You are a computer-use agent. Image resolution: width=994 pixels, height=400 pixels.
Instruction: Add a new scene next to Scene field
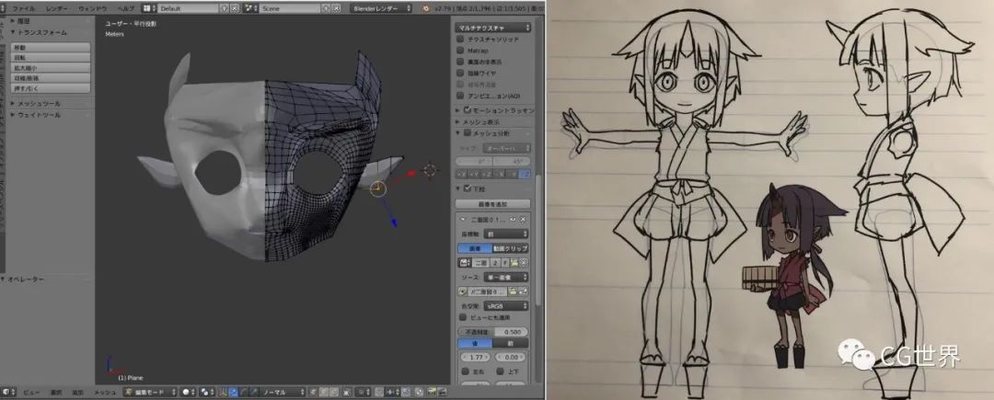click(326, 8)
